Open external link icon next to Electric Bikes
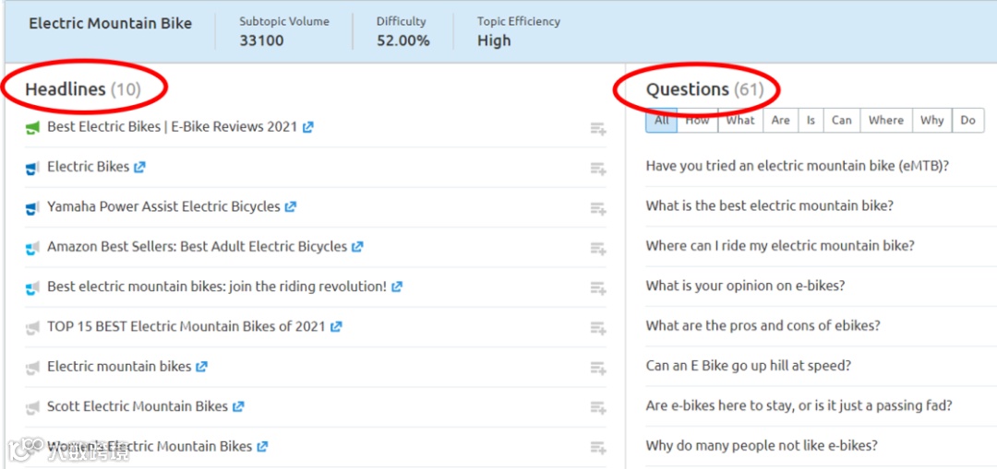Image resolution: width=997 pixels, height=469 pixels. pyautogui.click(x=139, y=167)
